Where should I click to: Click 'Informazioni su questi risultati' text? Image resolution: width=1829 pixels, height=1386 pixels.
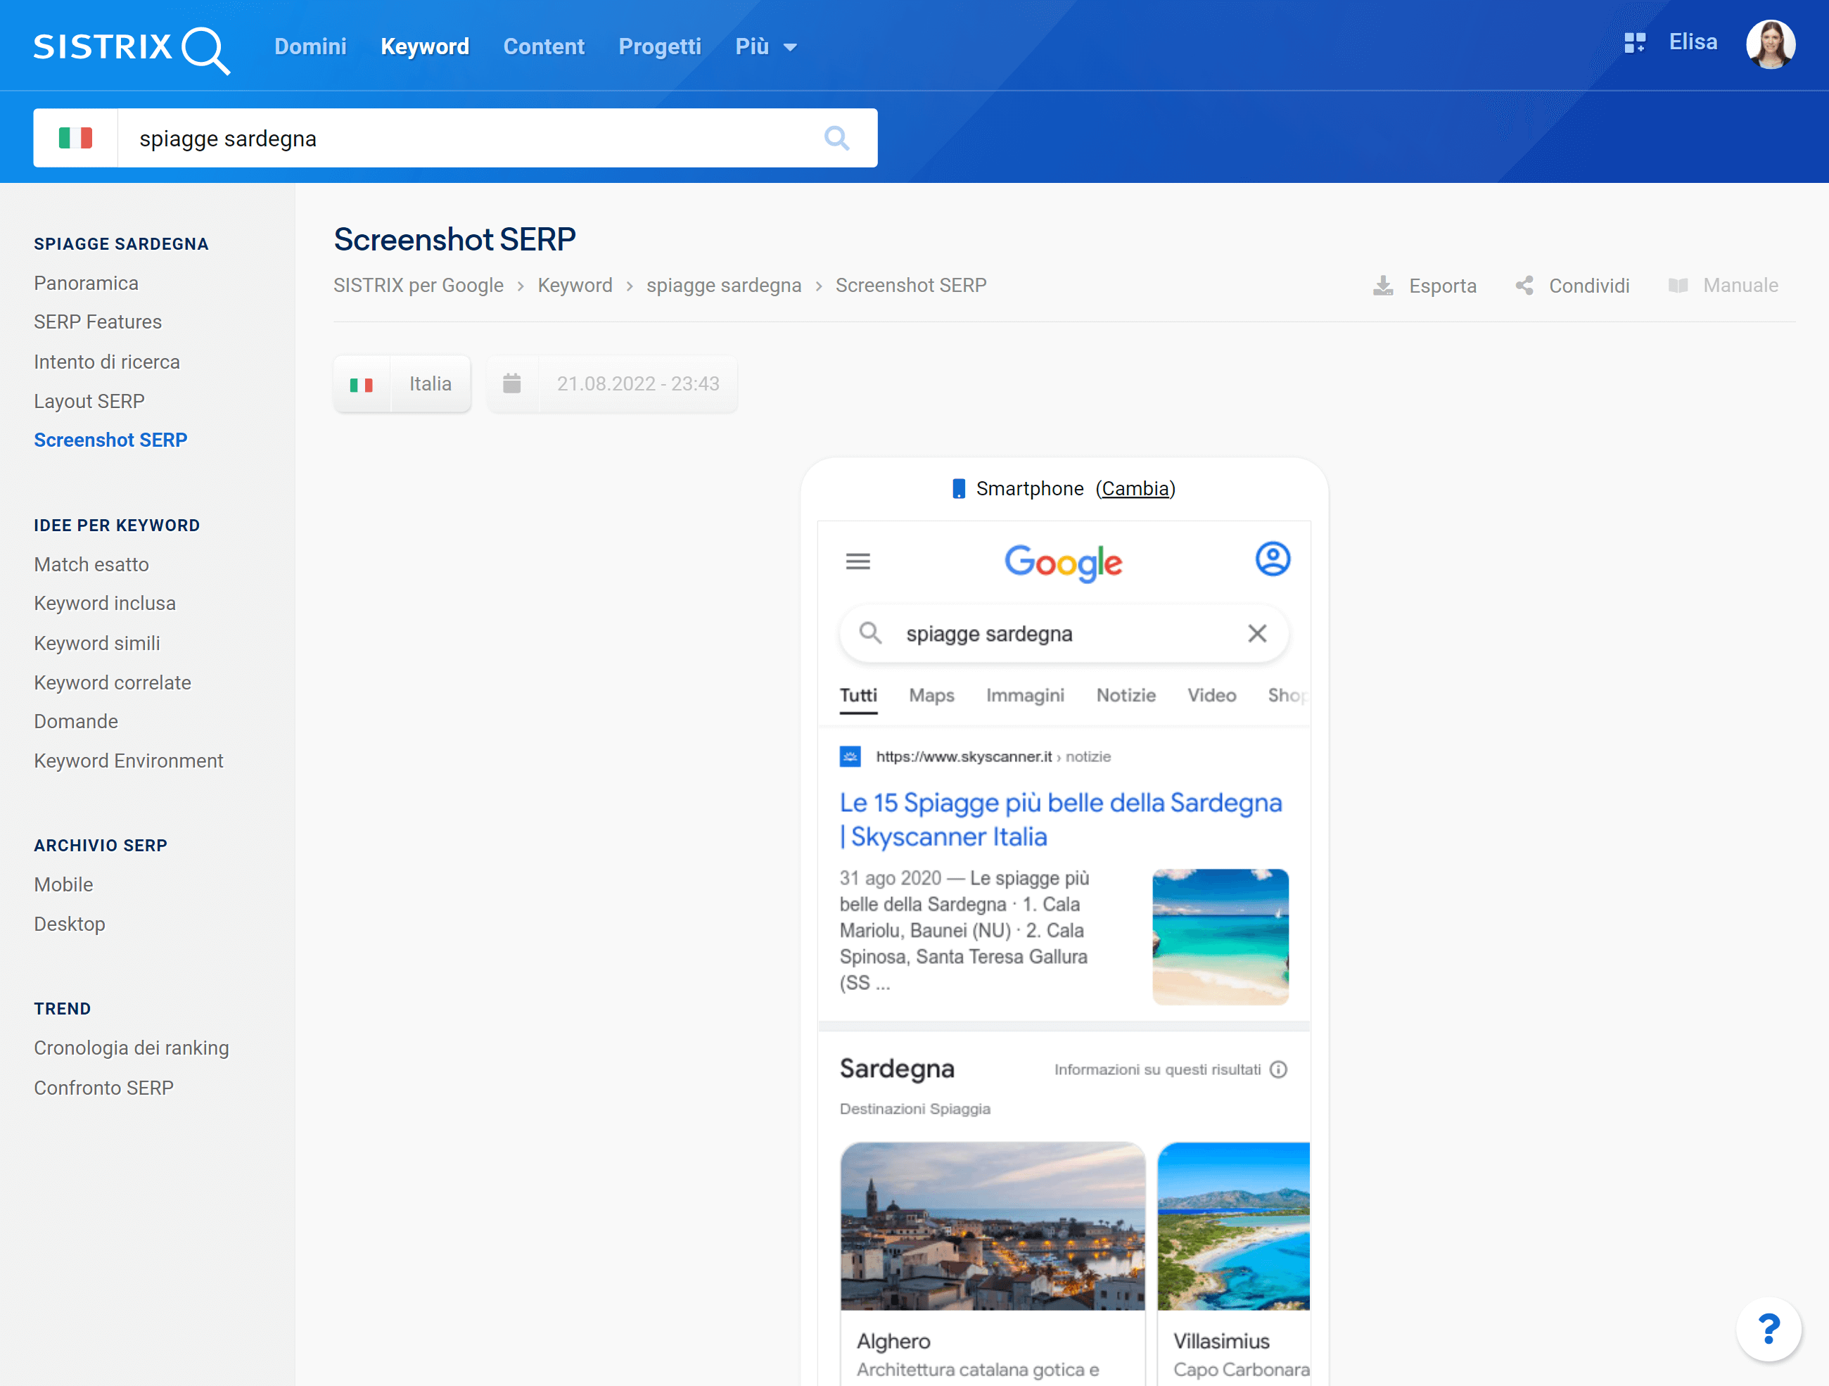1158,1070
